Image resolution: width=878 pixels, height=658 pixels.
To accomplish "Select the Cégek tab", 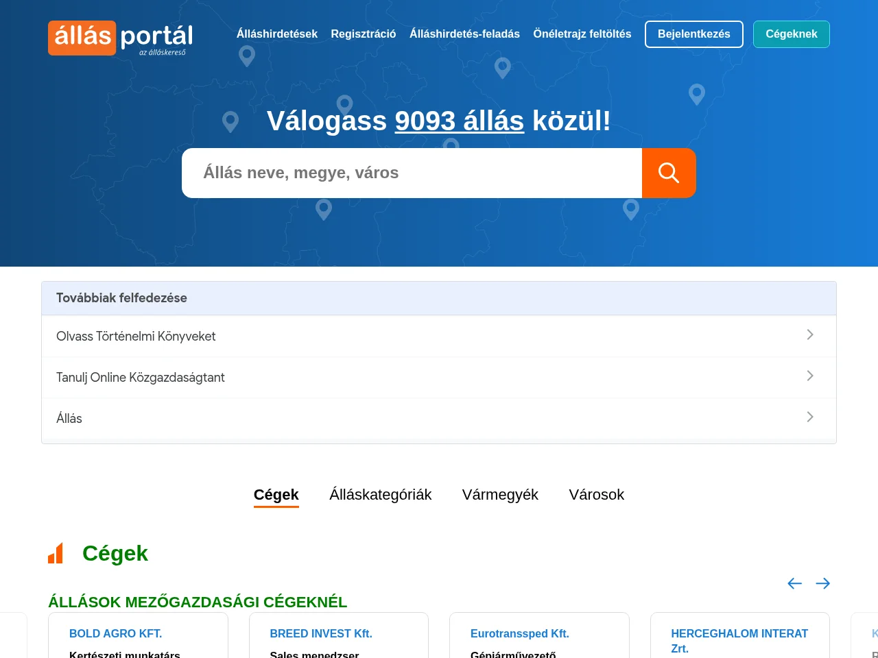I will pos(276,495).
